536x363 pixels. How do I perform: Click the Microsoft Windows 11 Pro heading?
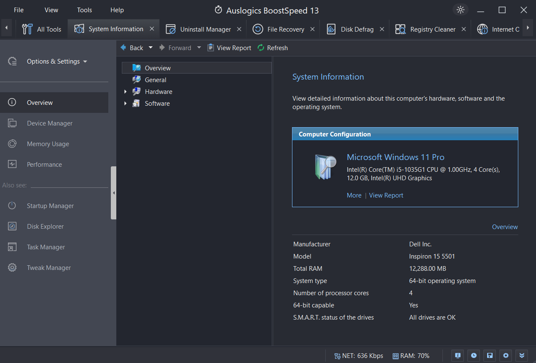pos(395,157)
